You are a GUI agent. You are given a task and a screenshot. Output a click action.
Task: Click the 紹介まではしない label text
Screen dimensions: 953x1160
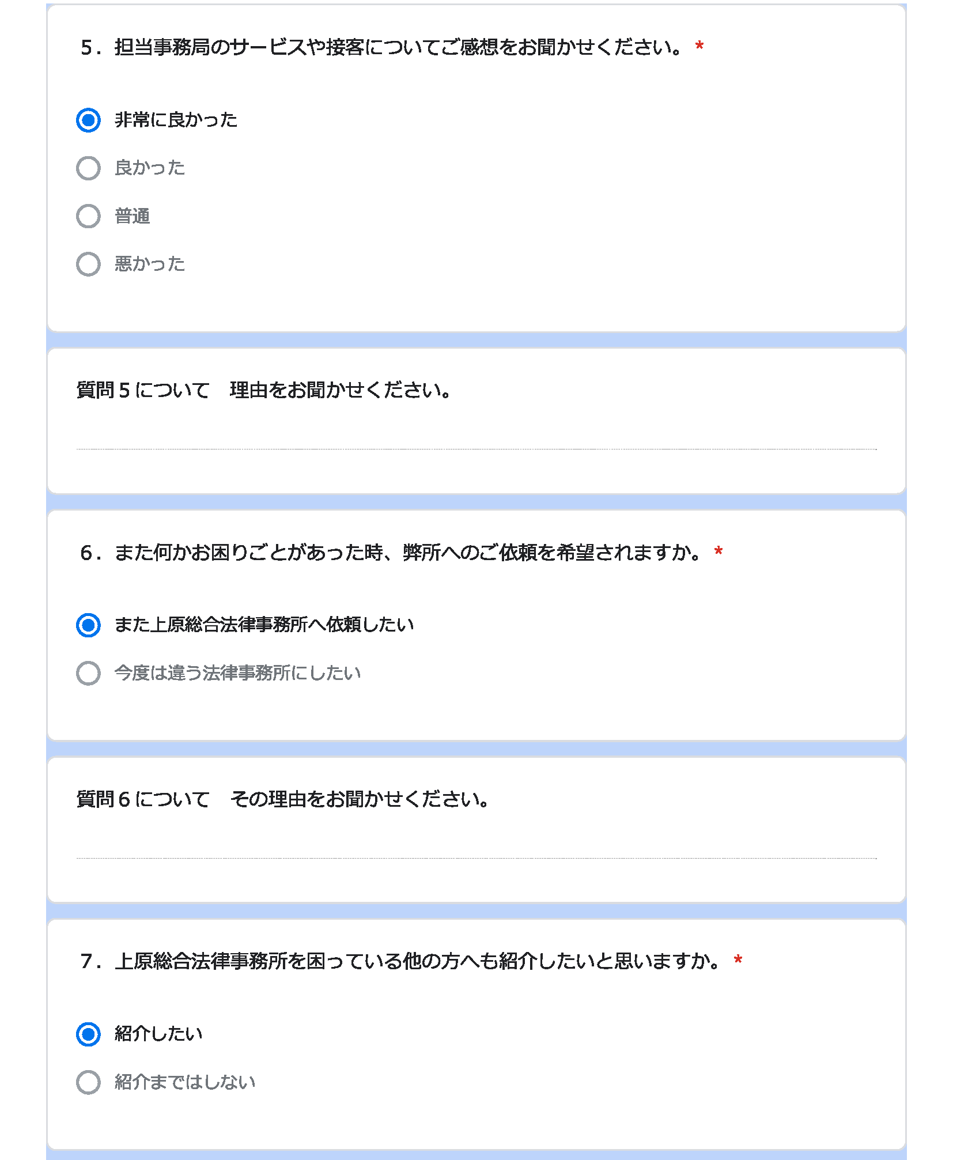coord(184,1082)
